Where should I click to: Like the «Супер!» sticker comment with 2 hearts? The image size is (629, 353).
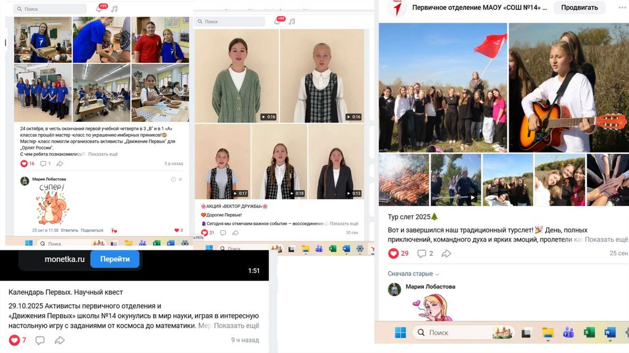(x=176, y=230)
